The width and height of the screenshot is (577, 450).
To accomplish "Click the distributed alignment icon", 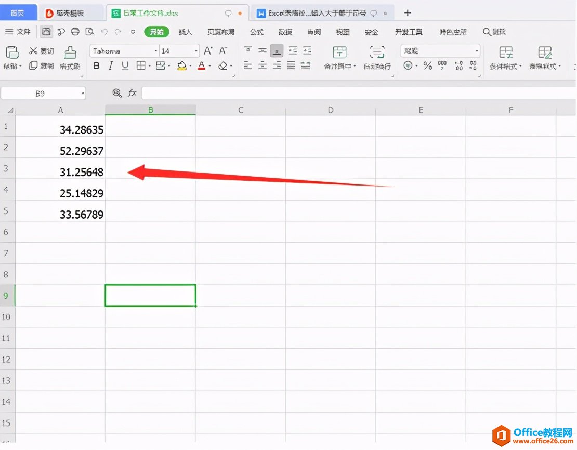I will pos(306,66).
